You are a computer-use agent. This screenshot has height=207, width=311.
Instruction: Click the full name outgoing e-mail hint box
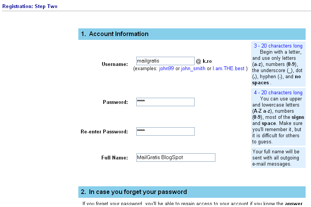click(278, 158)
